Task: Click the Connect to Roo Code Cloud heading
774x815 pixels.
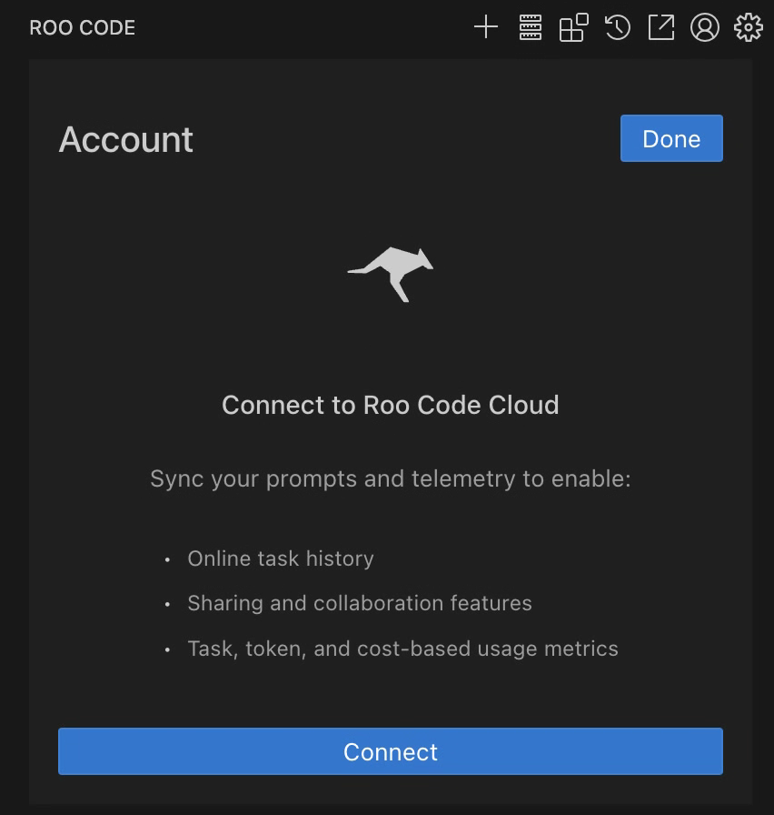Action: (390, 405)
